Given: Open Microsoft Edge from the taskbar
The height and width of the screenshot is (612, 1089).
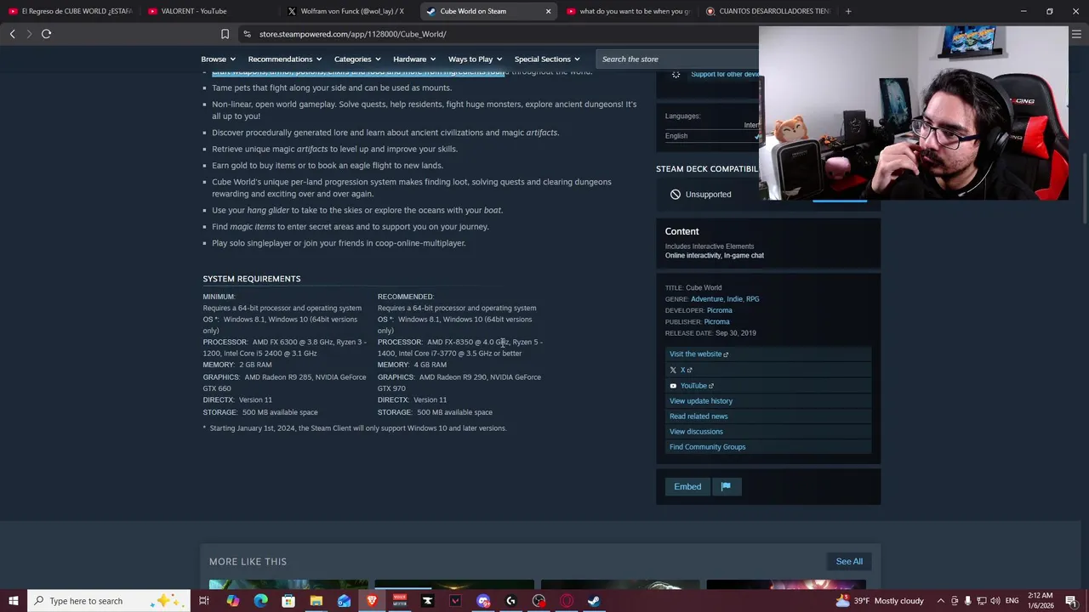Looking at the screenshot, I should click(x=260, y=601).
